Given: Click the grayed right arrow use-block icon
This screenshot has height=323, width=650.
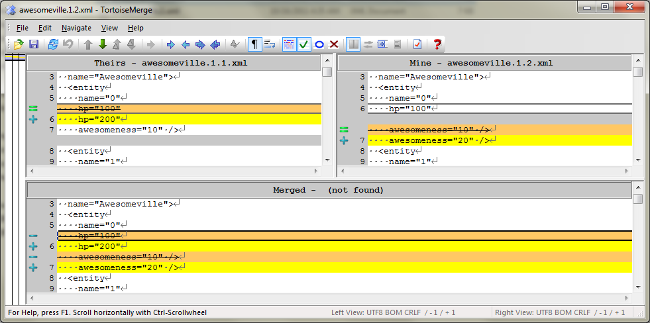Looking at the screenshot, I should [x=151, y=44].
